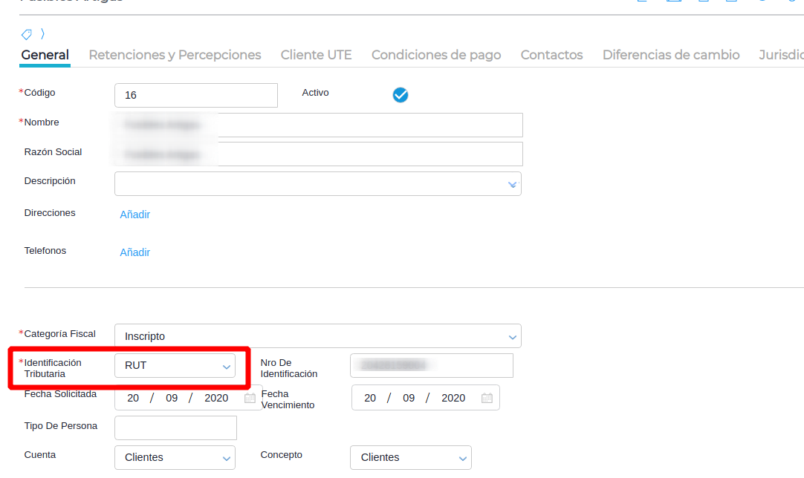
Task: Open the Contactos tab
Action: (x=551, y=55)
